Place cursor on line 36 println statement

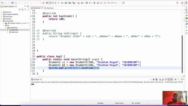coord(74,68)
